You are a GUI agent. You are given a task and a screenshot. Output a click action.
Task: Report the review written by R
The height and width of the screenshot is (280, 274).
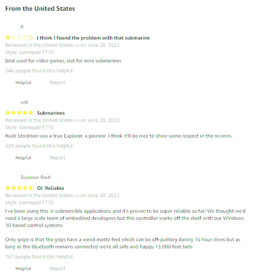(x=57, y=83)
